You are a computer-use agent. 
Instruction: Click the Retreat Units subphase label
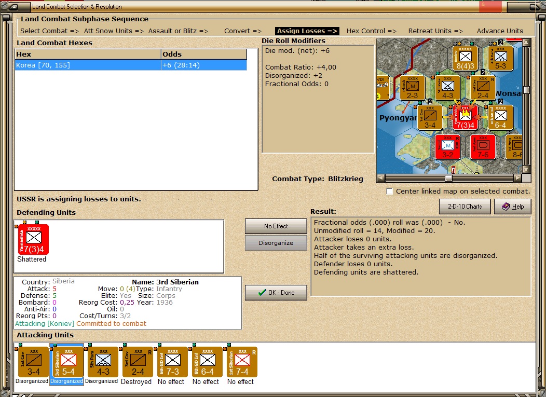pos(435,31)
